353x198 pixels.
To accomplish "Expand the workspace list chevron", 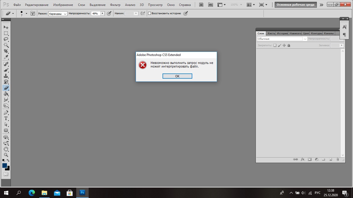I will point(321,5).
